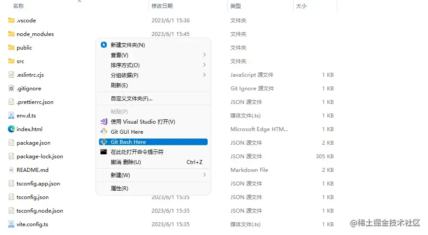Select Git GUI Here menu entry
The height and width of the screenshot is (235, 428).
click(153, 132)
